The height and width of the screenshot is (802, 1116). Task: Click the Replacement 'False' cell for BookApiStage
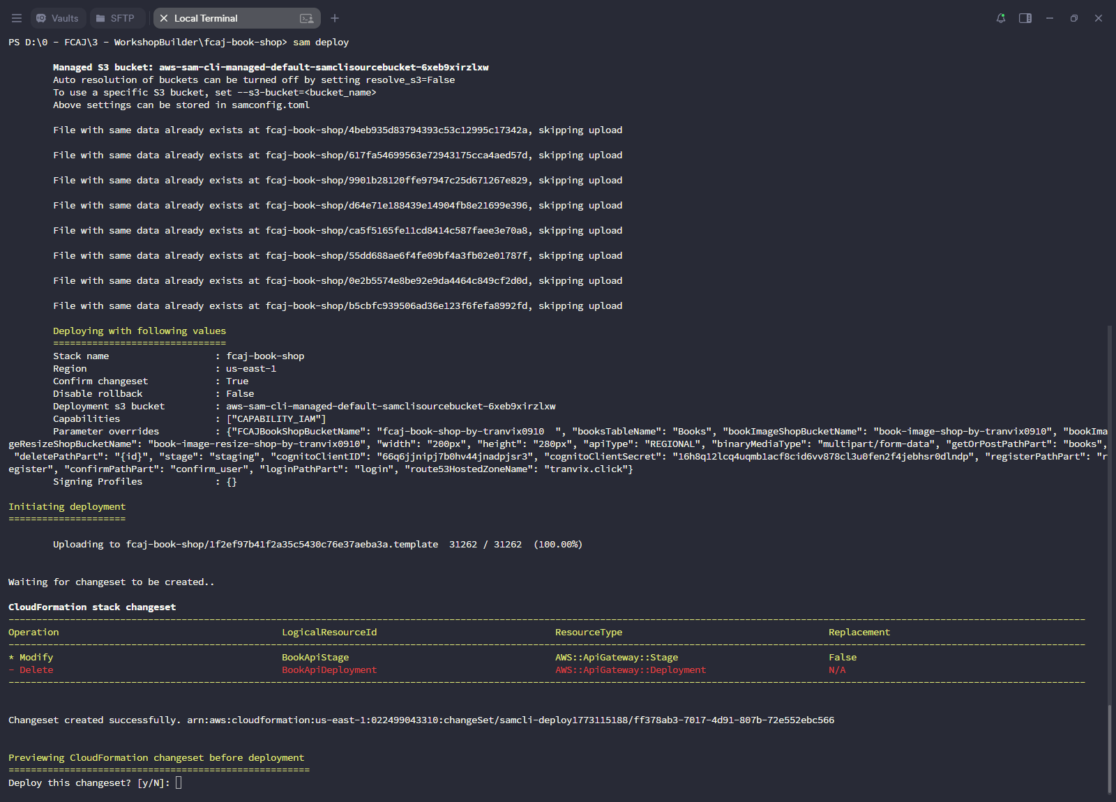pyautogui.click(x=843, y=657)
